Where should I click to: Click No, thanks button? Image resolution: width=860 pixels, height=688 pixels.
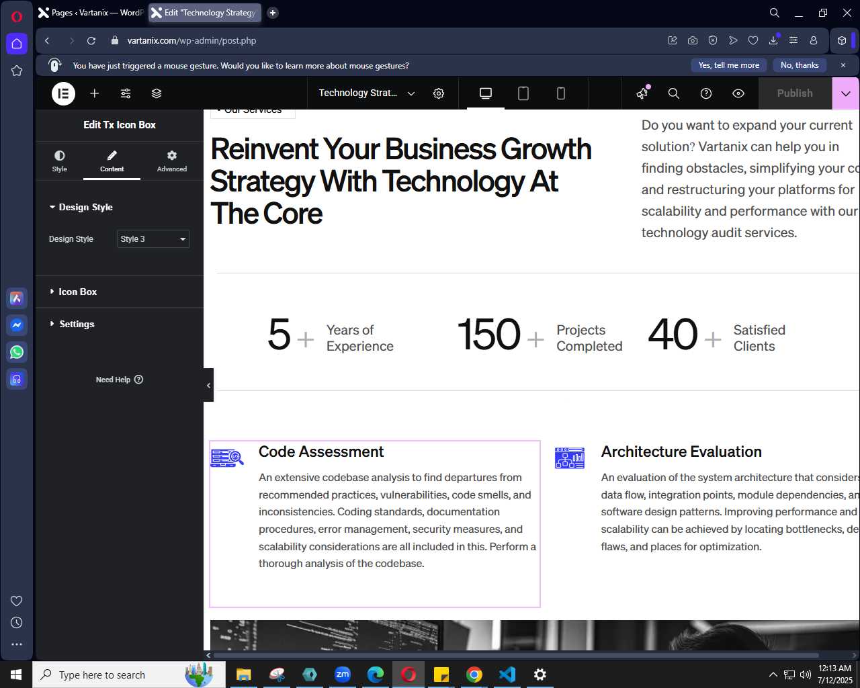pos(800,65)
